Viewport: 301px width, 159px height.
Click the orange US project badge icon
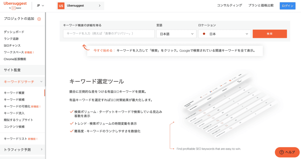61,6
